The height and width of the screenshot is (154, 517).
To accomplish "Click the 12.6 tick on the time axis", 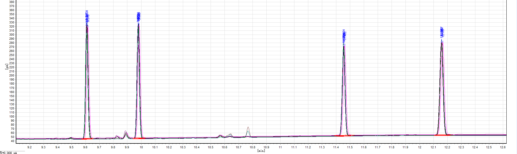I will click(x=503, y=147).
